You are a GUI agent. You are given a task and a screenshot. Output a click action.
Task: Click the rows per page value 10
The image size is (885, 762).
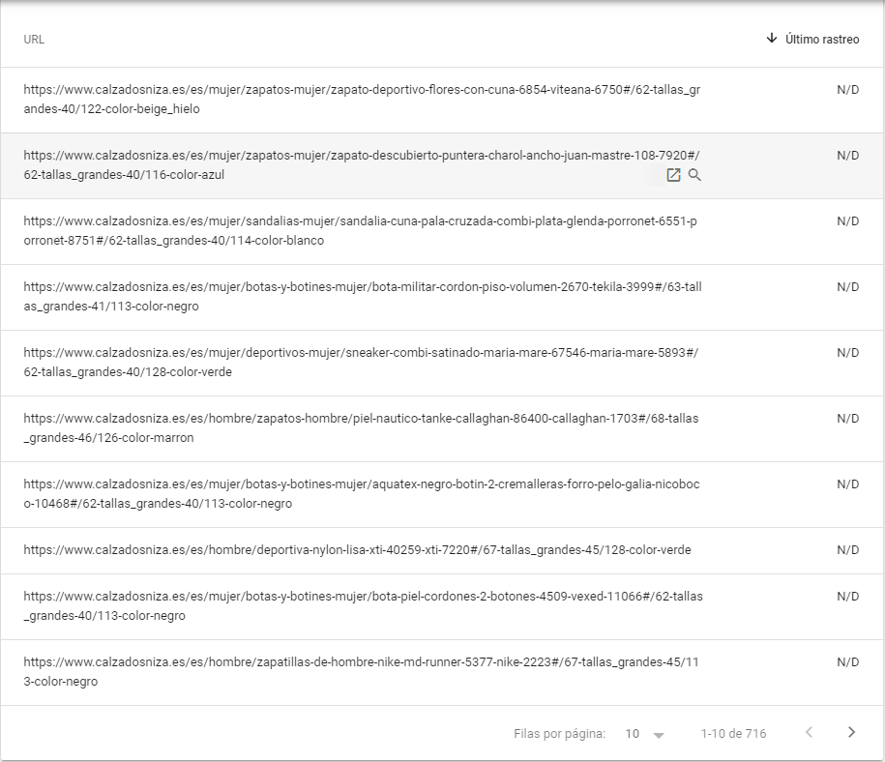(x=633, y=734)
